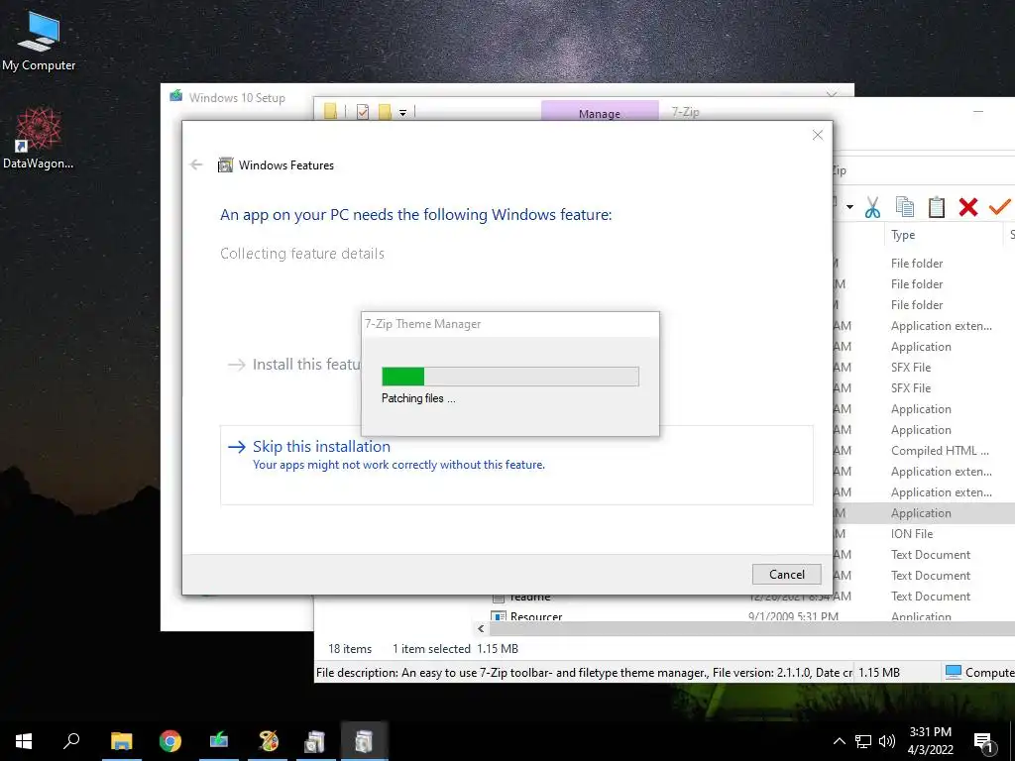Minimize the Explorer 7-Zip window

978,111
